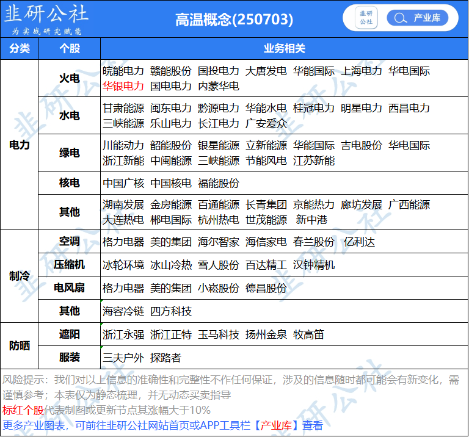Click 海容冷链 stock name

(x=123, y=311)
